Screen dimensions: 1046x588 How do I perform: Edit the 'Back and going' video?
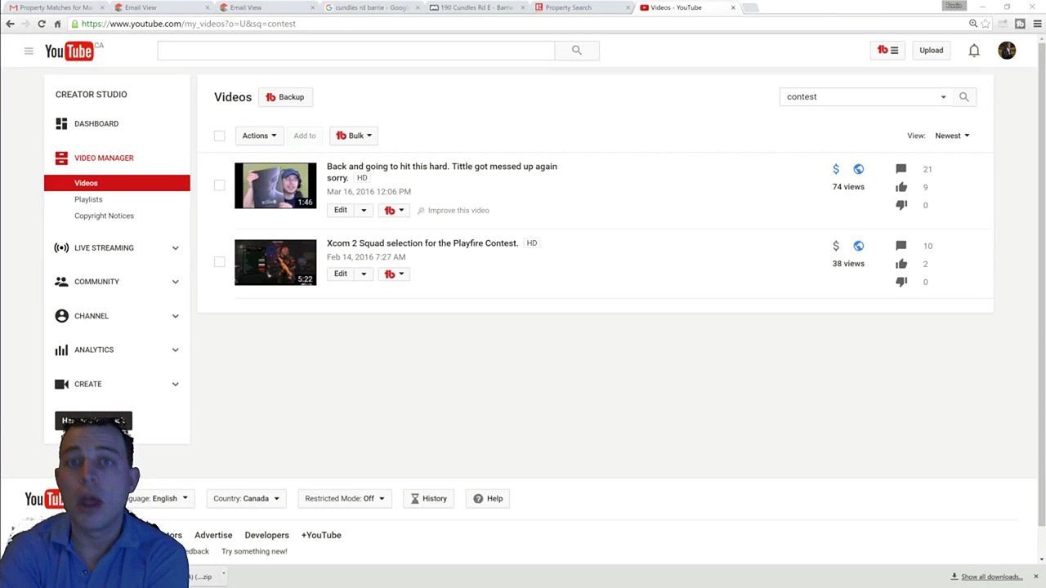pyautogui.click(x=341, y=211)
